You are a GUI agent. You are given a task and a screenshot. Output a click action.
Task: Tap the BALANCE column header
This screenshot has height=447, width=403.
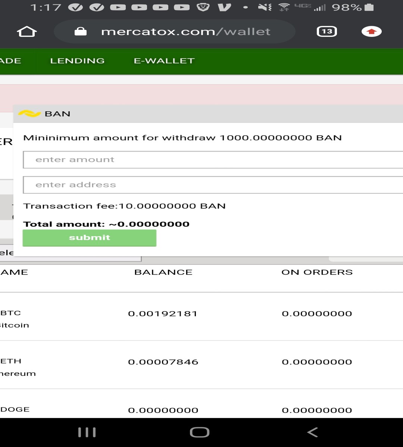coord(163,272)
